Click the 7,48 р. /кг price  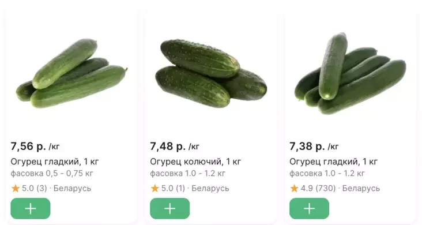[175, 147]
